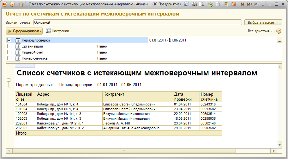Open main menu round arrow button
Screen dimensions: 288x159
tap(12, 4)
